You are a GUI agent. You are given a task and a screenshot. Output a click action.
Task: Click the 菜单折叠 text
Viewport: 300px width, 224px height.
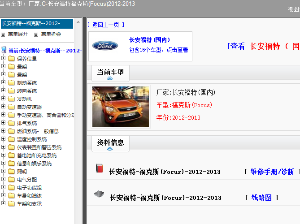coord(51,34)
